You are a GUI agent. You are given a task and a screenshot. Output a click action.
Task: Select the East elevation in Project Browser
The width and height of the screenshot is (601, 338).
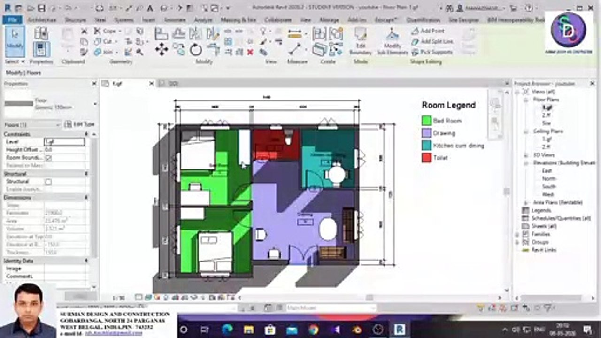point(547,171)
